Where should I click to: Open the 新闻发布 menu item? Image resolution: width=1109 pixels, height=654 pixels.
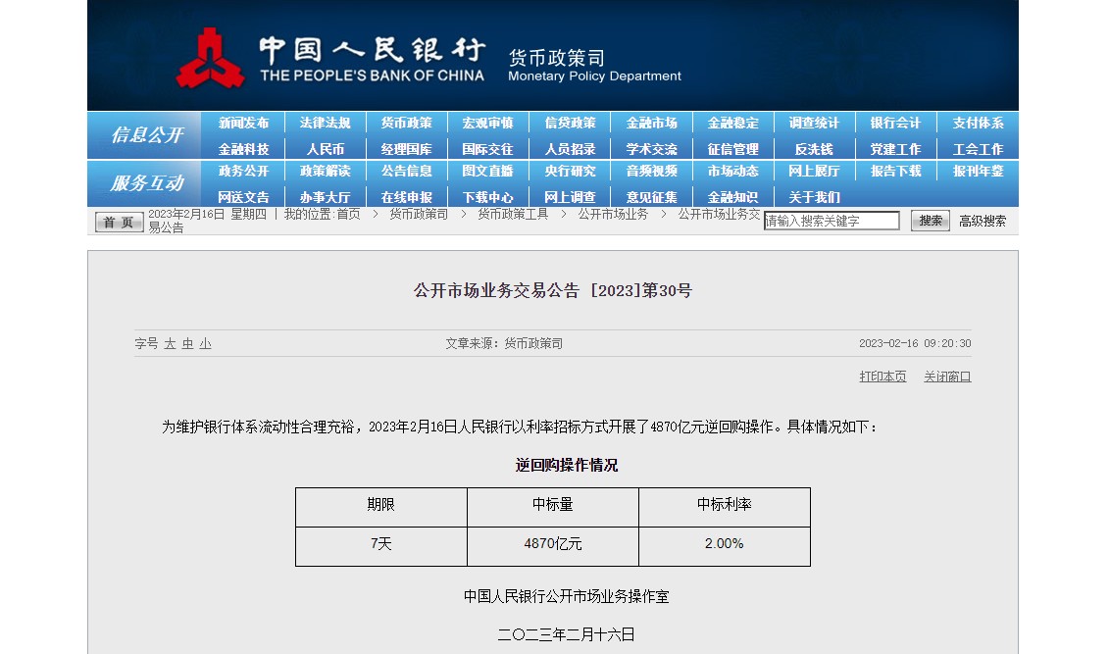[243, 123]
